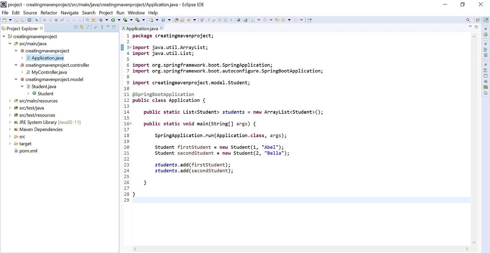
Task: Expand the target folder
Action: pos(10,144)
